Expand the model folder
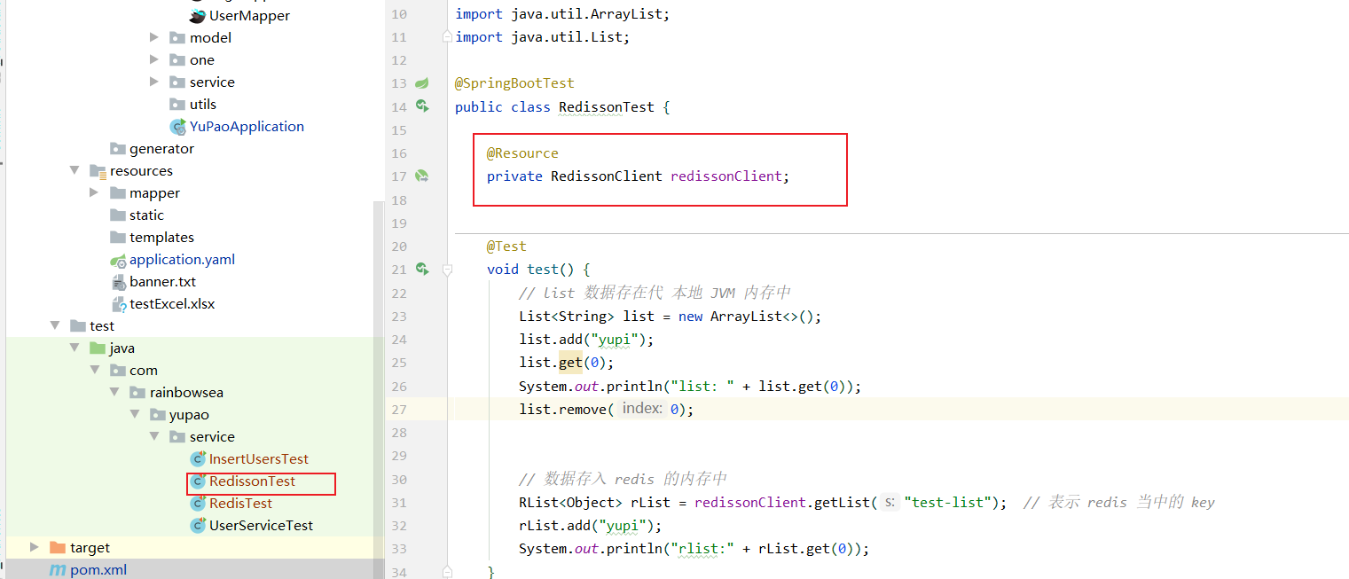 (154, 37)
